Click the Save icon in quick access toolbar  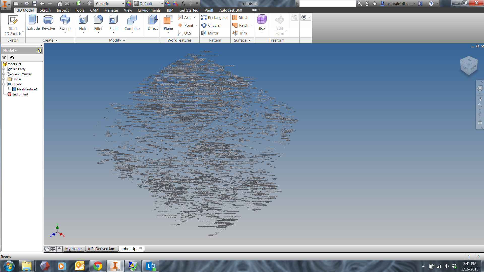coord(35,4)
